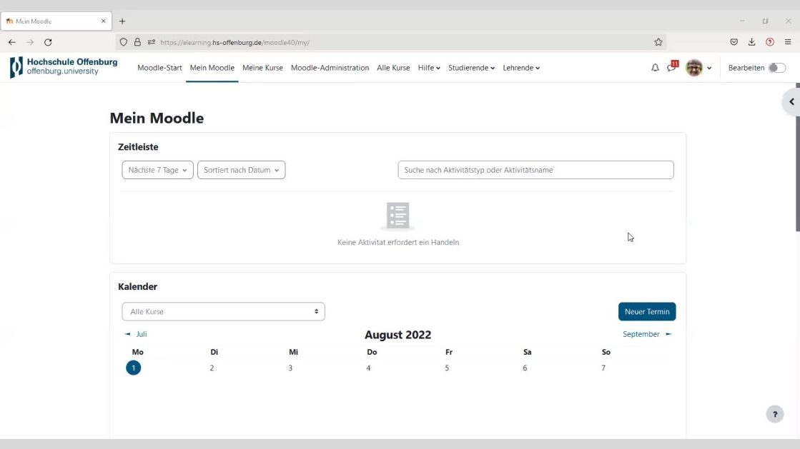Screen dimensions: 800x449
Task: Expand the Studierende menu
Action: (x=471, y=68)
